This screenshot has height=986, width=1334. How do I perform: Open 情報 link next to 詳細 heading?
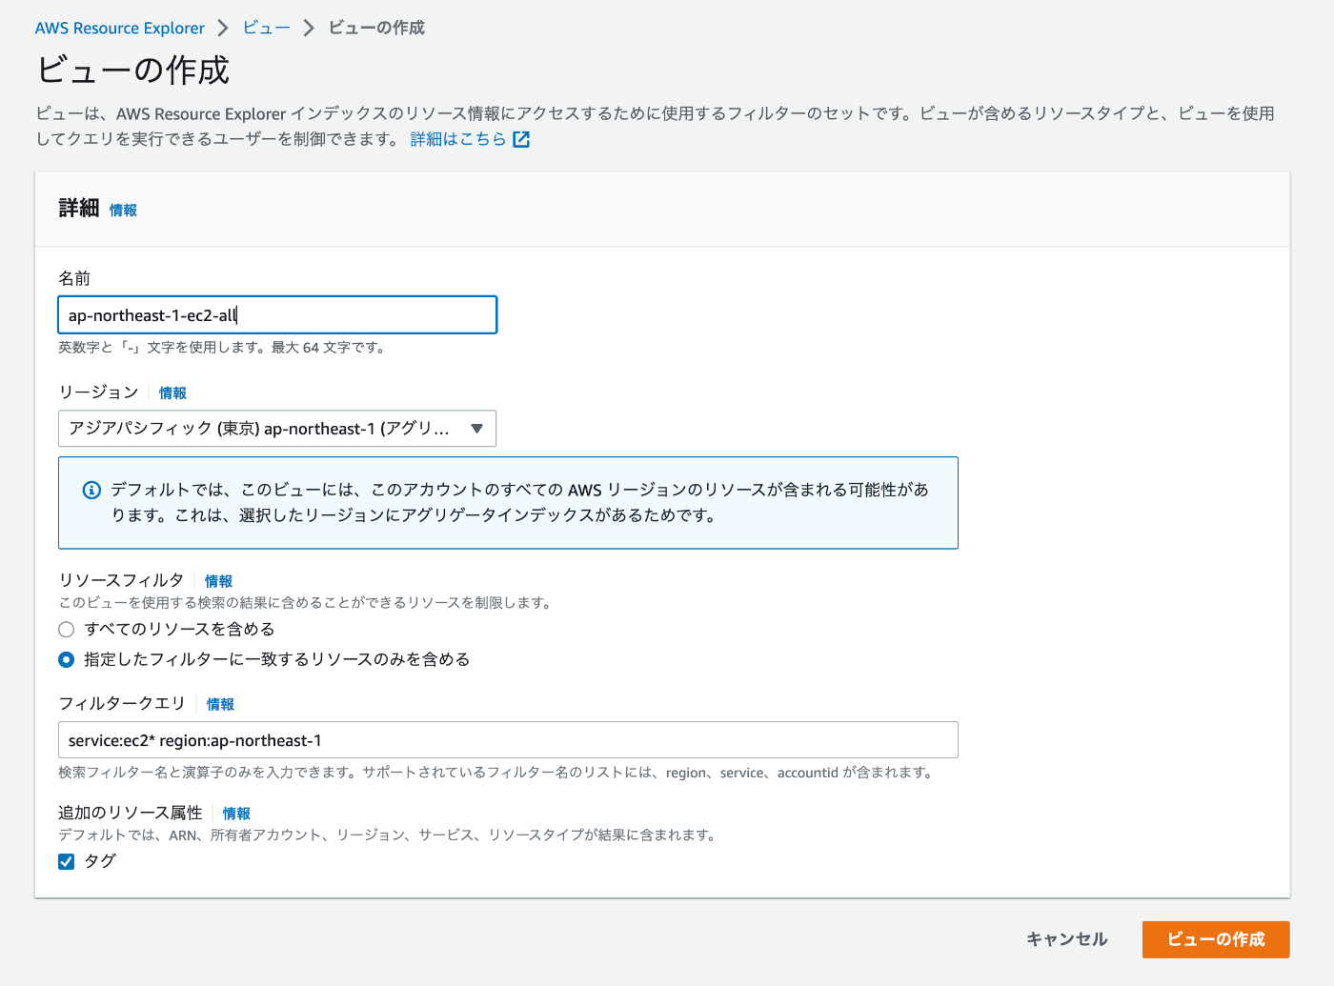pyautogui.click(x=123, y=210)
